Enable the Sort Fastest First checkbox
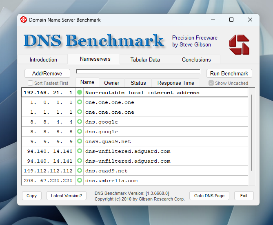The image size is (273, 225). (x=30, y=83)
